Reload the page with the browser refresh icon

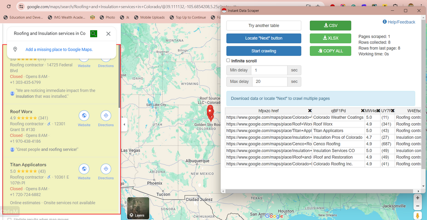click(x=9, y=6)
